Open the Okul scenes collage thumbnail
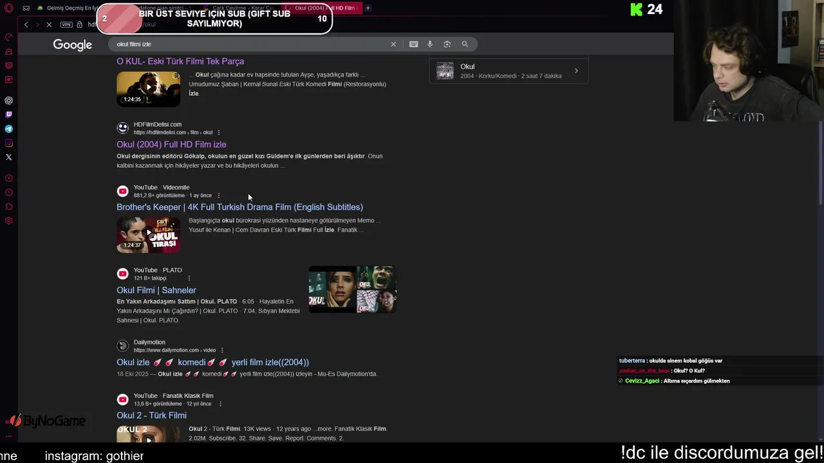The height and width of the screenshot is (463, 824). tap(352, 289)
